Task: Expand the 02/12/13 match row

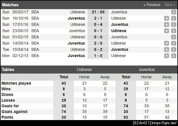Action: coord(167,56)
